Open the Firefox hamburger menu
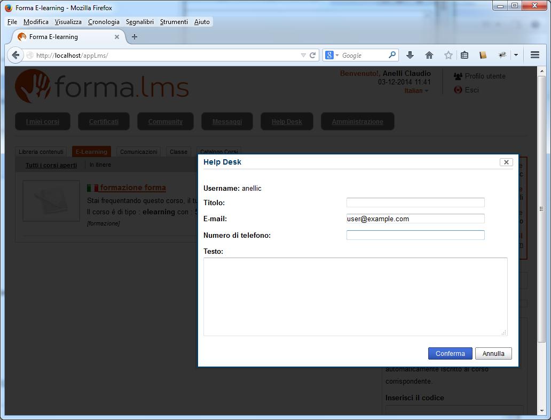The width and height of the screenshot is (551, 420). coord(534,55)
